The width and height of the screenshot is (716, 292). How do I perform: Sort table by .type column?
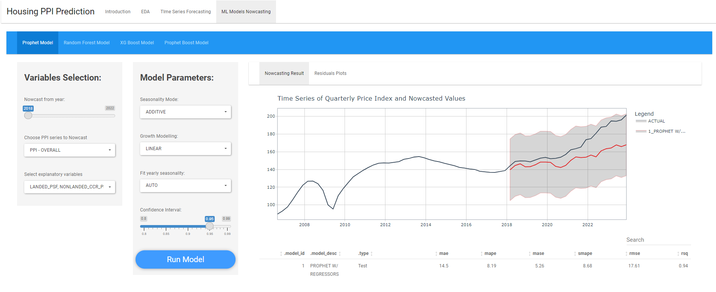click(363, 253)
